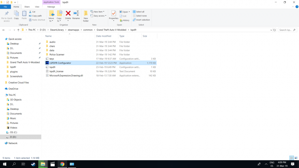Image resolution: width=299 pixels, height=168 pixels.
Task: Select the audio folder
Action: tap(52, 42)
